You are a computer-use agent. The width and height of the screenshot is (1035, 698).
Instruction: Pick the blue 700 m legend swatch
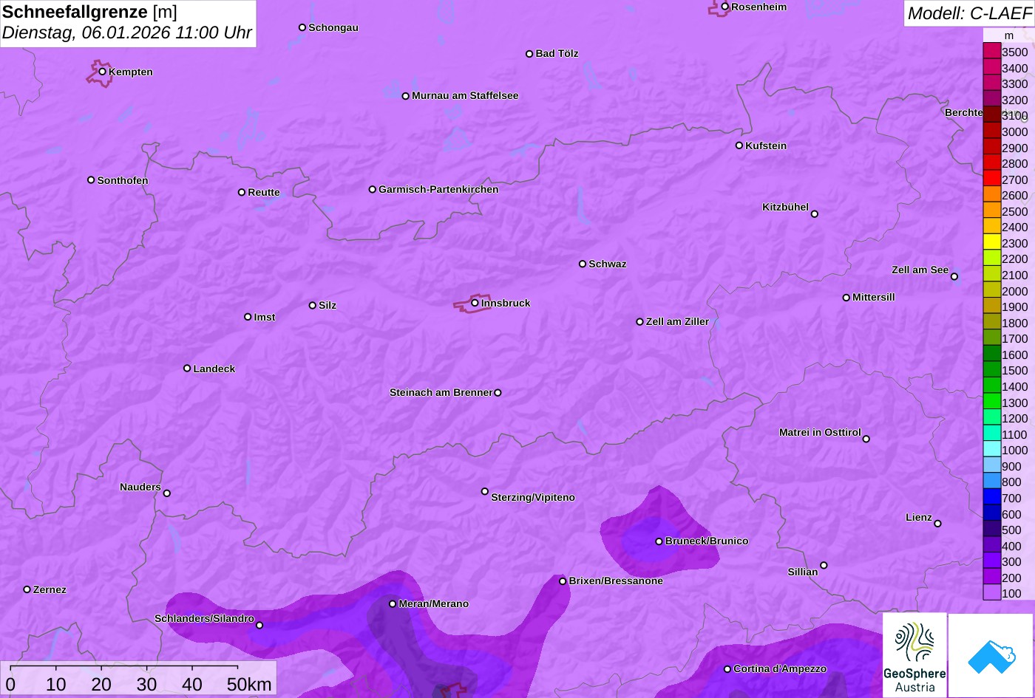click(x=992, y=497)
